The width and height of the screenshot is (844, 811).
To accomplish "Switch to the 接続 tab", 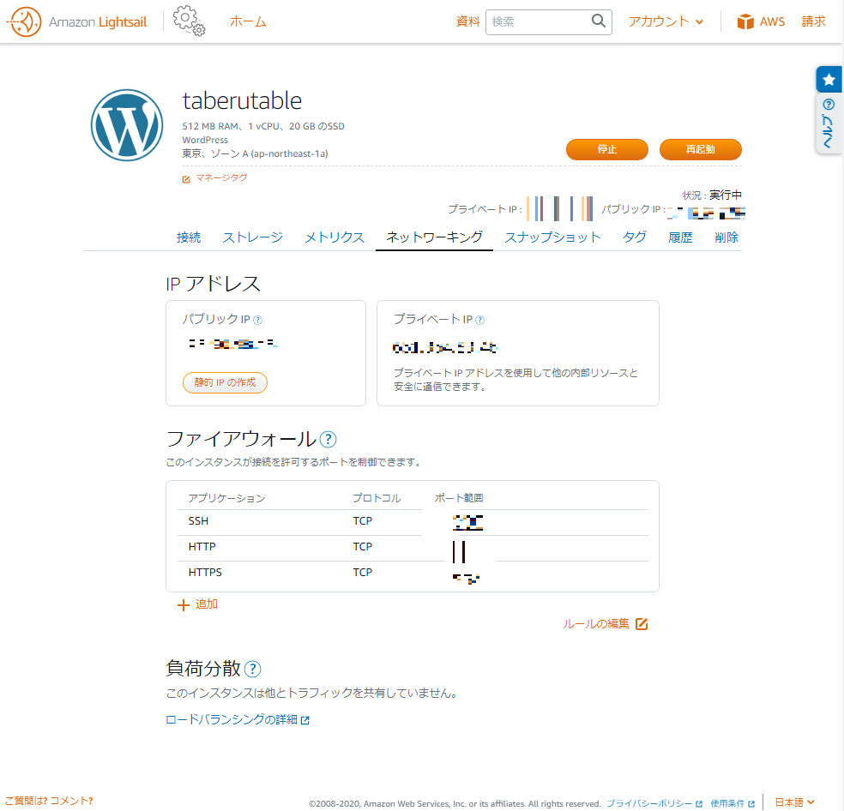I will pos(189,237).
